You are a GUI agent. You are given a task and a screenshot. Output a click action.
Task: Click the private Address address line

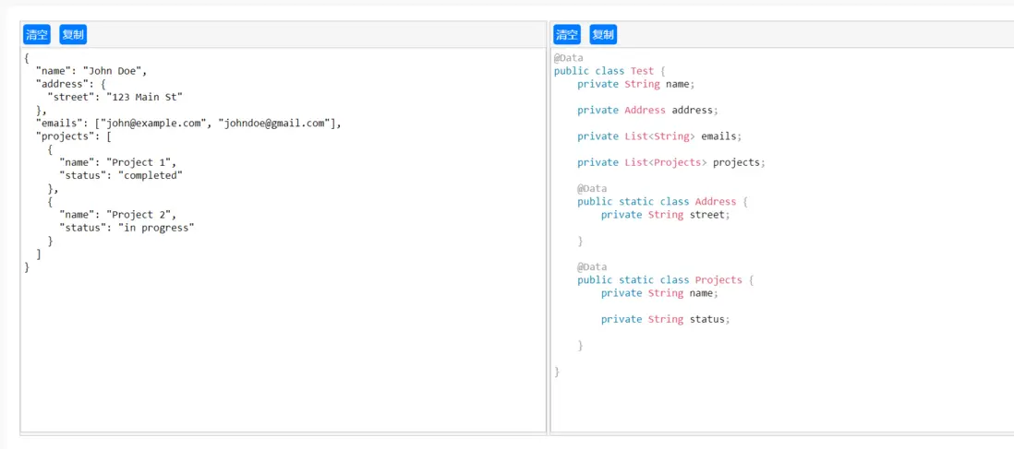click(648, 110)
